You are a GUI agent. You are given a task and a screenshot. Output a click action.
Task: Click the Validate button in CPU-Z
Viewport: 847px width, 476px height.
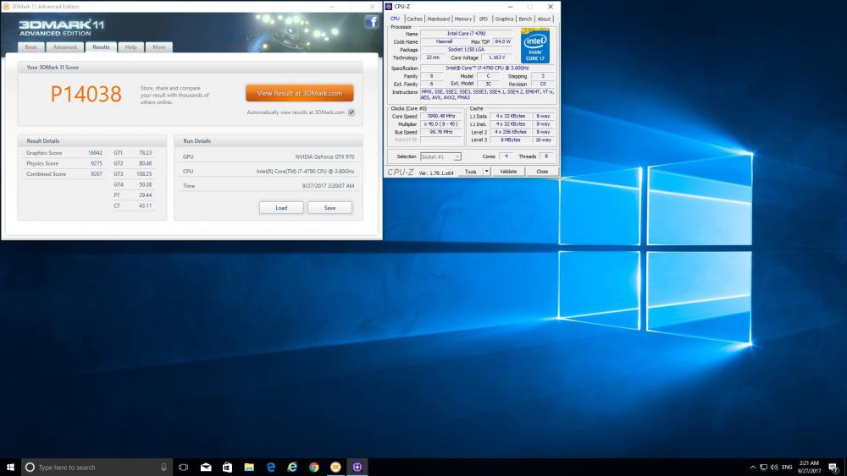[x=508, y=172]
